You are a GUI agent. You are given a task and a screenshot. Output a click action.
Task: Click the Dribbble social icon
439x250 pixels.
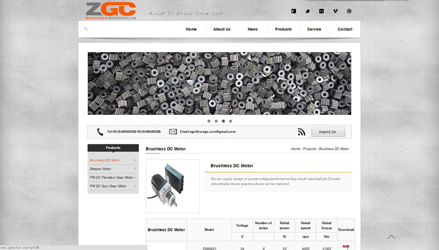tap(350, 11)
